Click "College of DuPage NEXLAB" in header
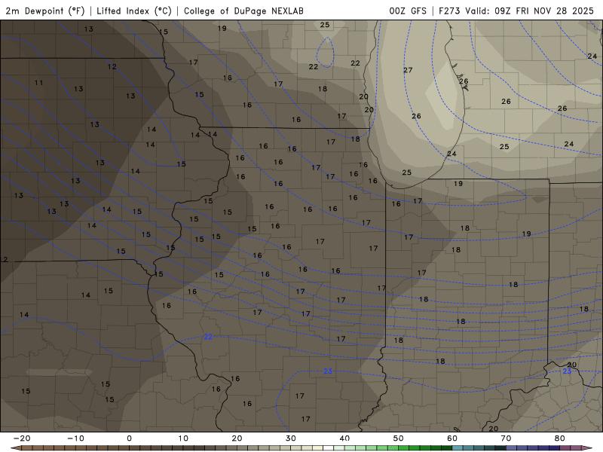Image resolution: width=603 pixels, height=452 pixels. coord(243,11)
